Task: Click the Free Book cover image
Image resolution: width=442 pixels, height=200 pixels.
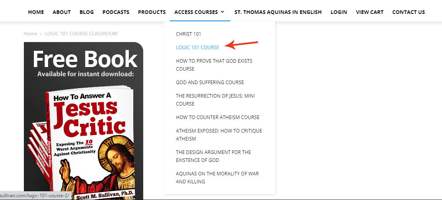Action: click(x=84, y=121)
